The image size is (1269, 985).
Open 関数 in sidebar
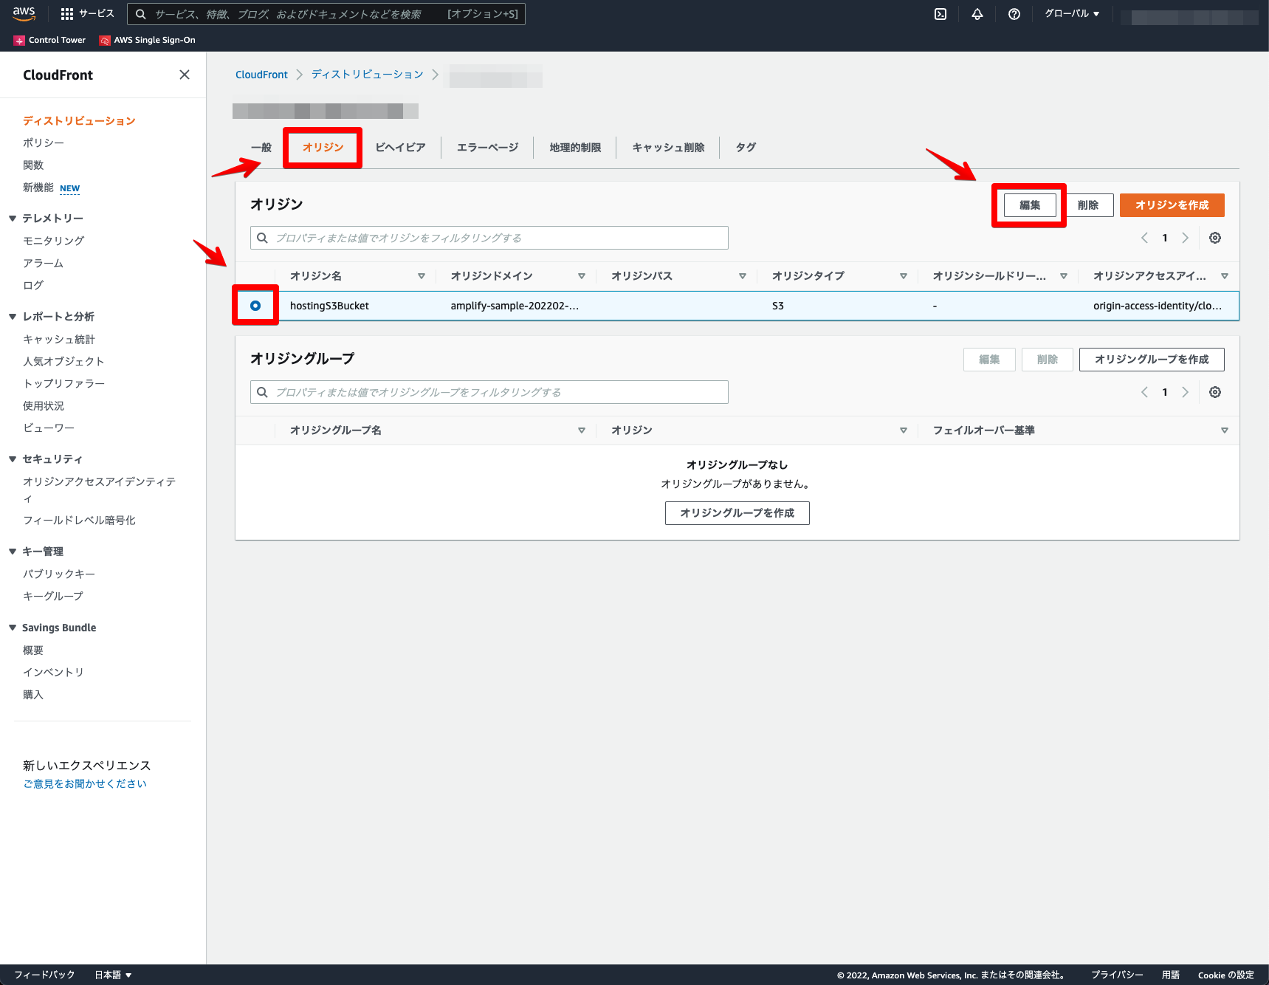point(33,165)
